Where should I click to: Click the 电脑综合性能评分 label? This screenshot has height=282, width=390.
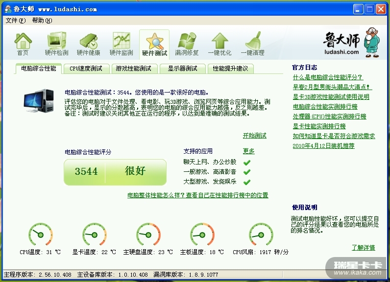[x=88, y=152]
